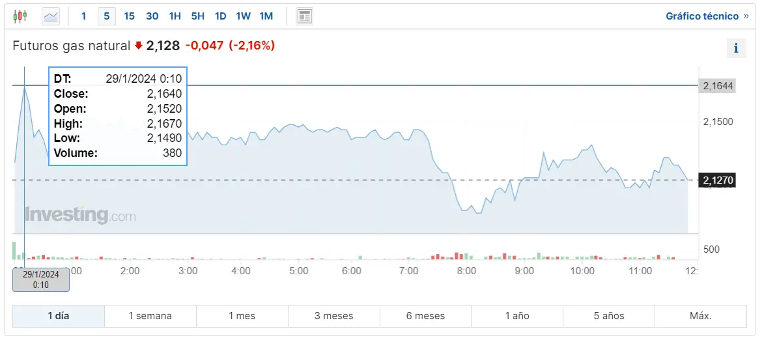Choose the 15 minute interval

[129, 16]
